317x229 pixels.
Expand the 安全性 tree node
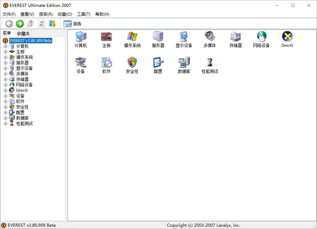coord(6,107)
